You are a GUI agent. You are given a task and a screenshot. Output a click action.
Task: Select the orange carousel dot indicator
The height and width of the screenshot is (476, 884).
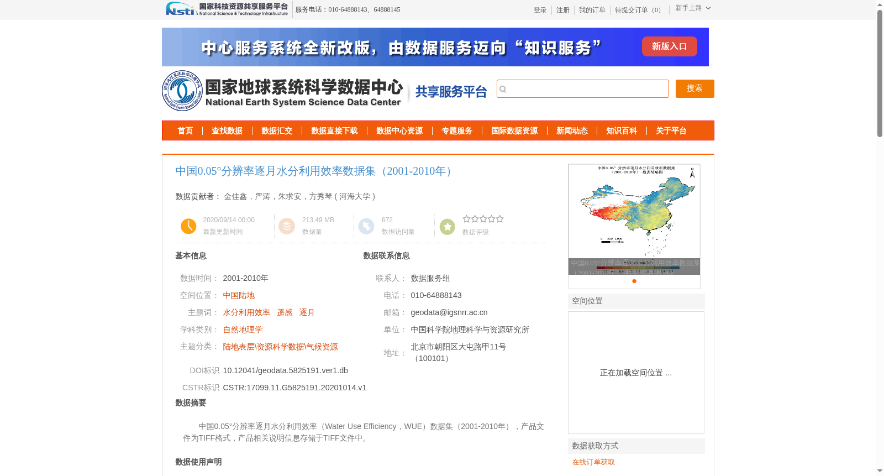click(x=634, y=281)
